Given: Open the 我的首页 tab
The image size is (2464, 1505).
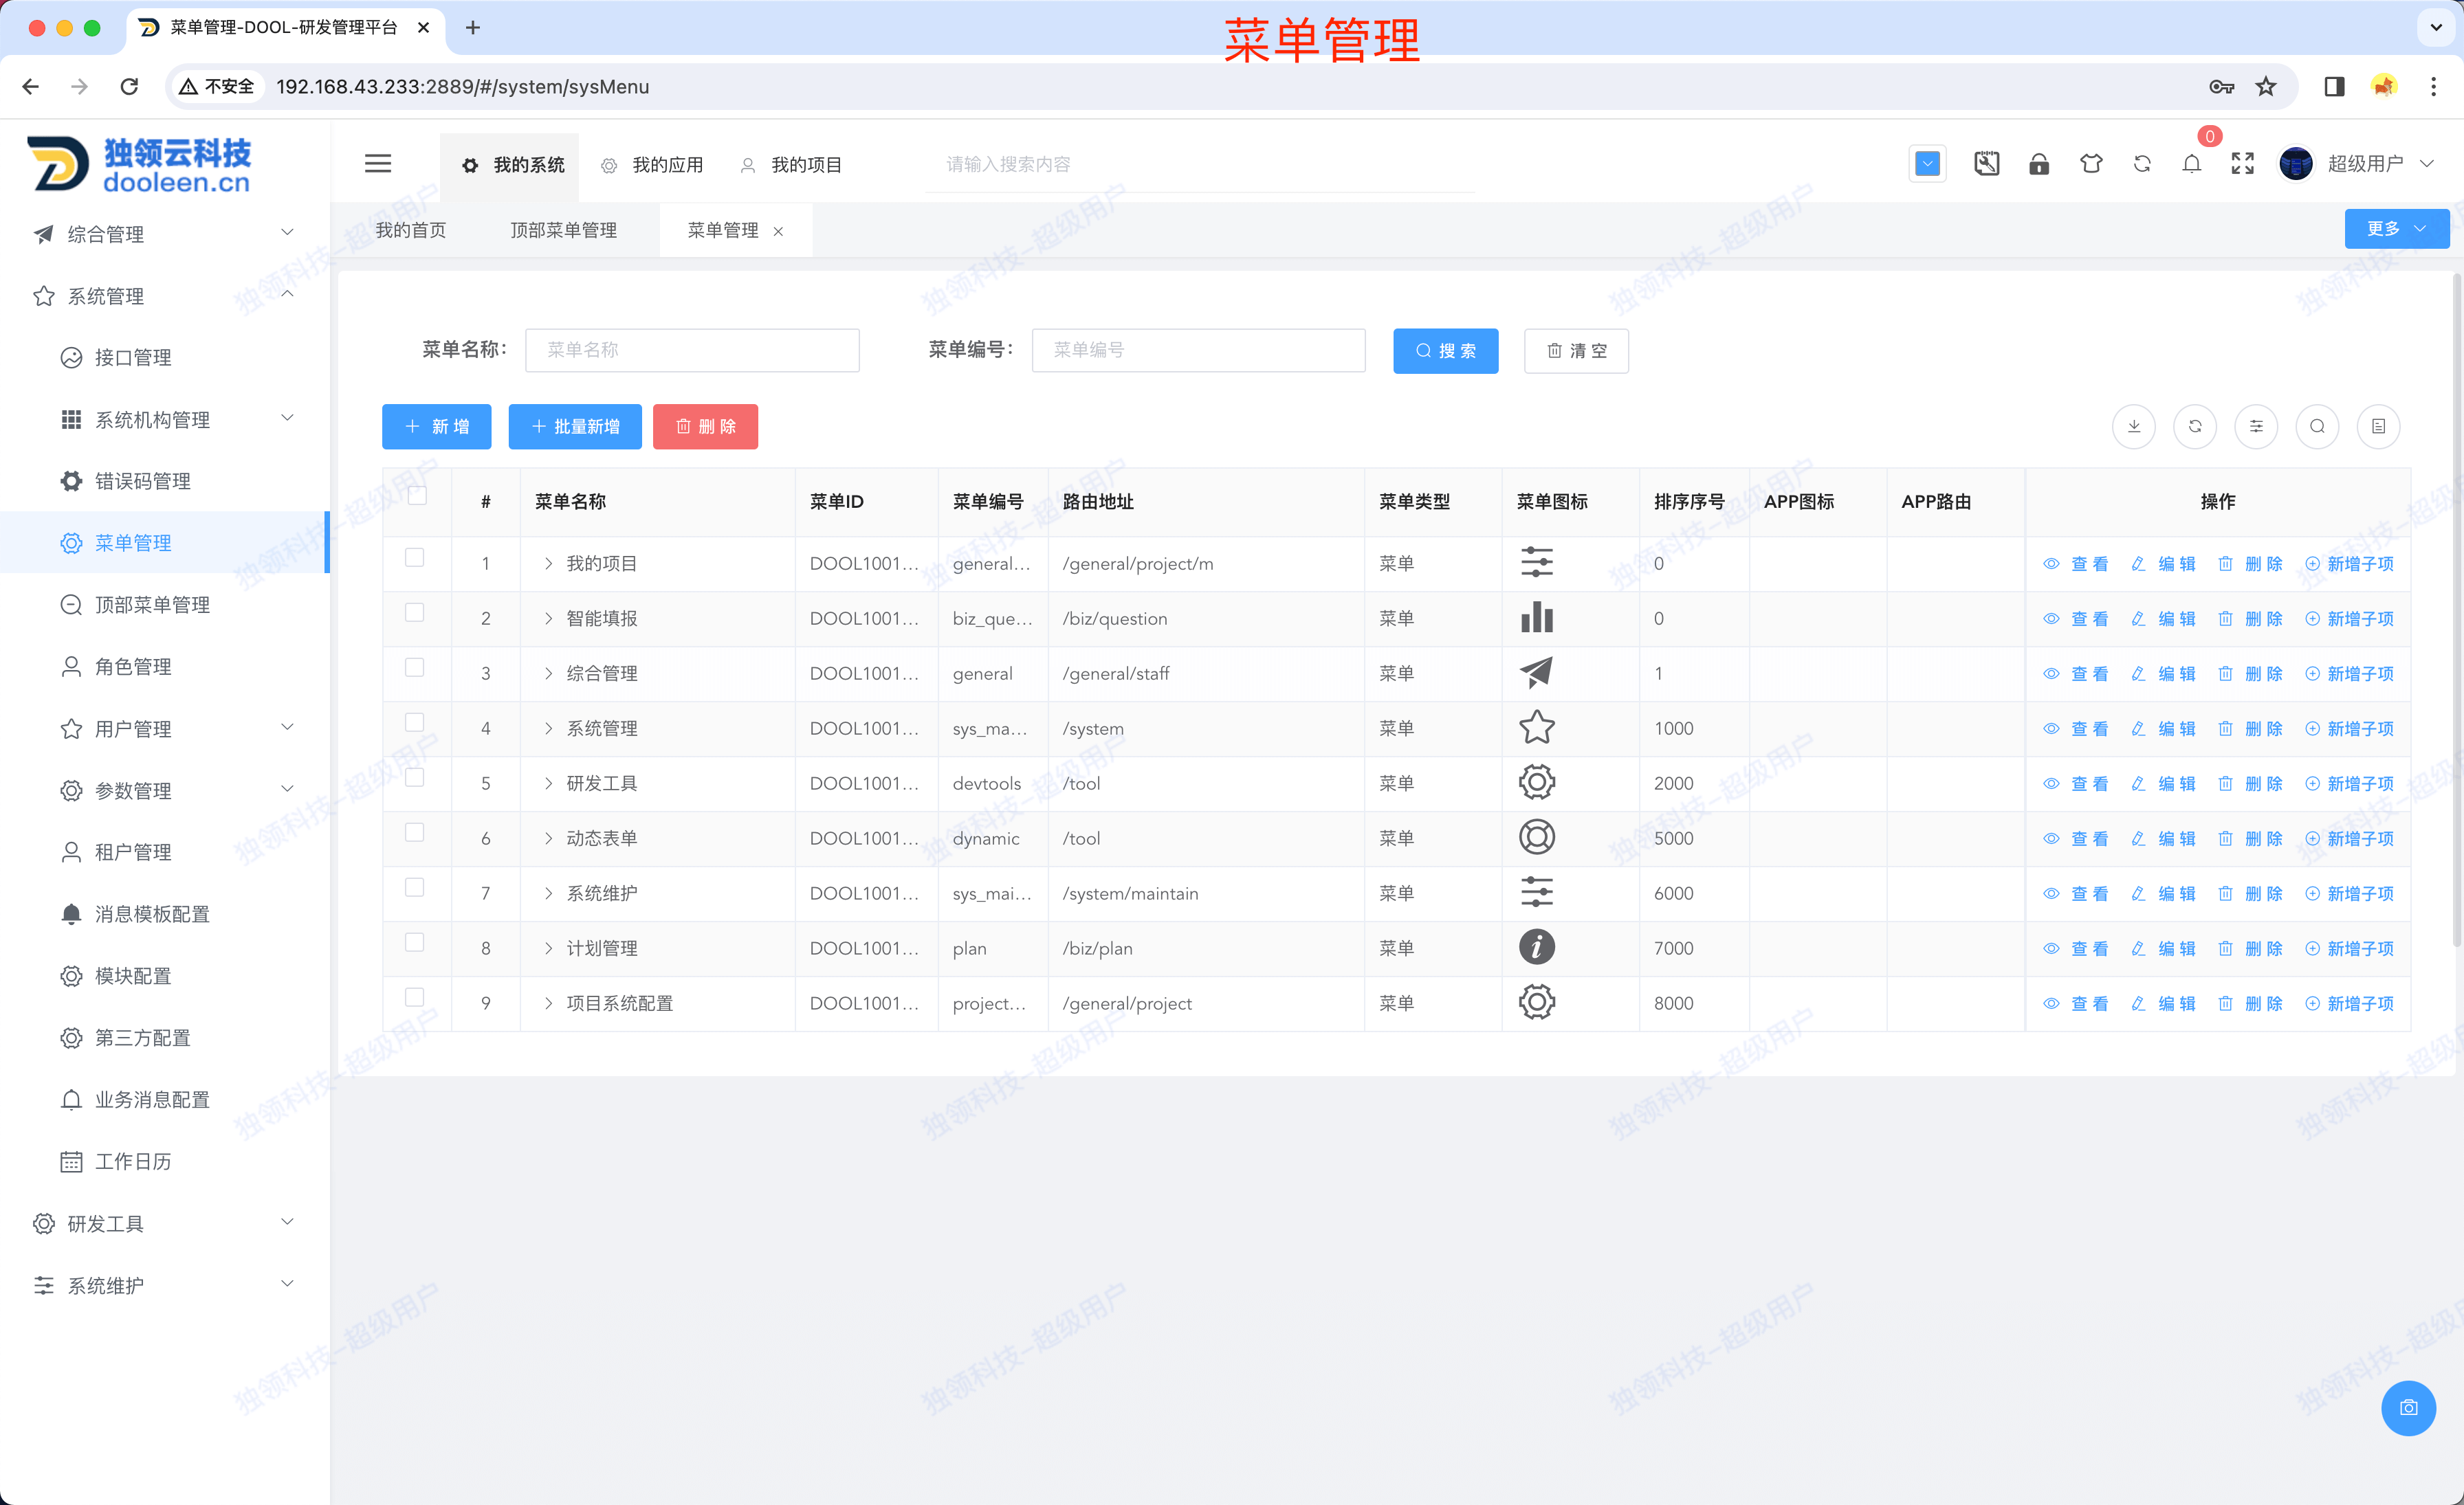Looking at the screenshot, I should pyautogui.click(x=410, y=230).
